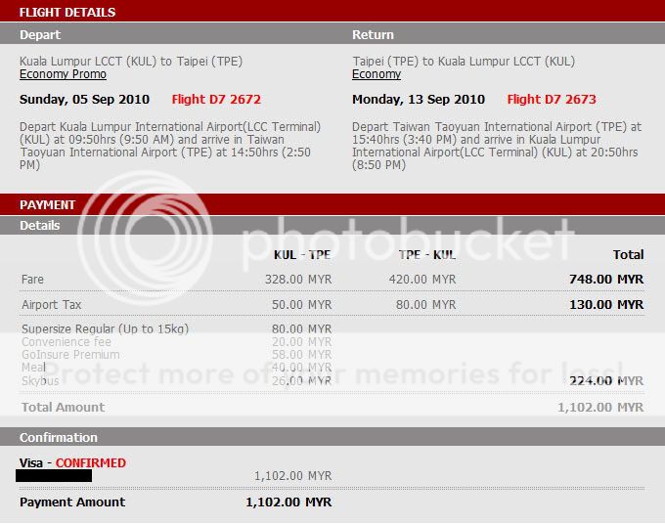Select the GoInsure Premium label
Image resolution: width=665 pixels, height=524 pixels.
point(70,355)
